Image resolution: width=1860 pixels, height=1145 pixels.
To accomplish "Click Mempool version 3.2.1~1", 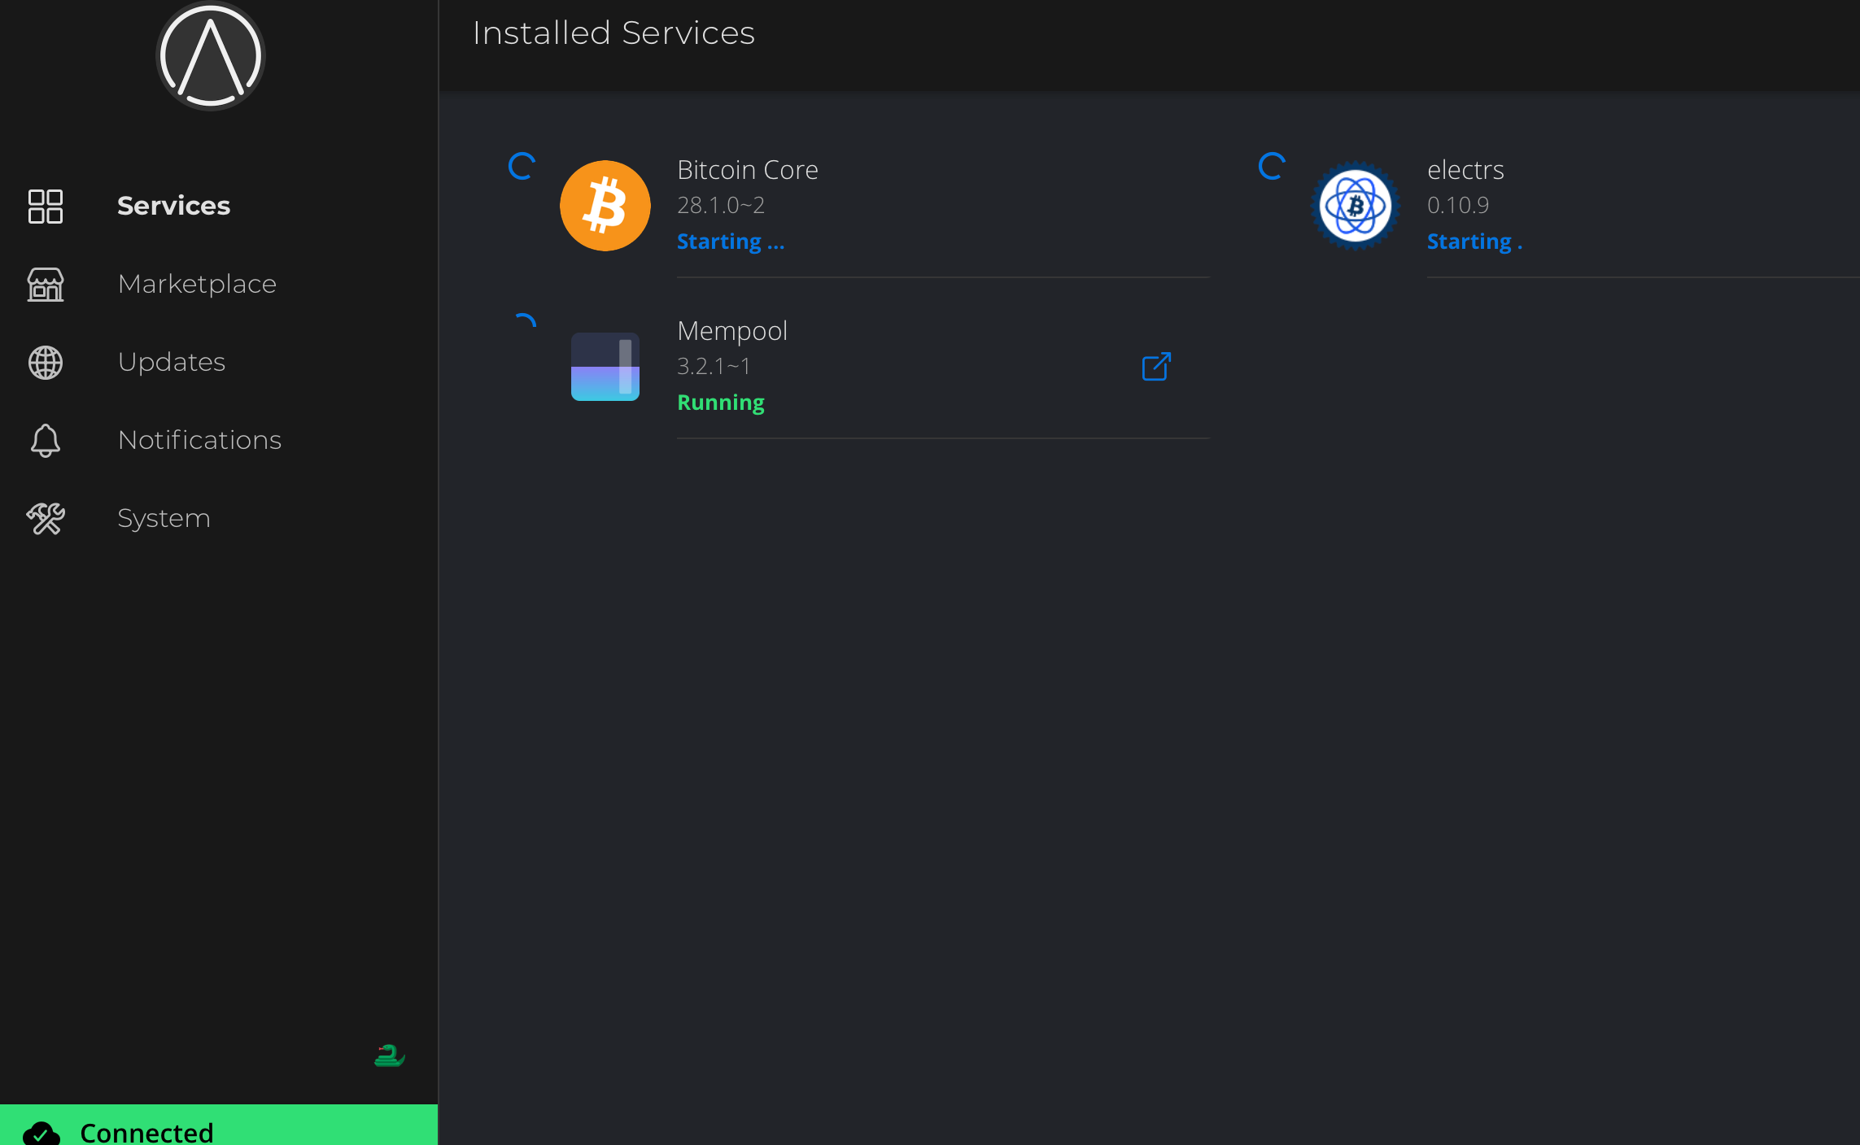I will (x=714, y=367).
